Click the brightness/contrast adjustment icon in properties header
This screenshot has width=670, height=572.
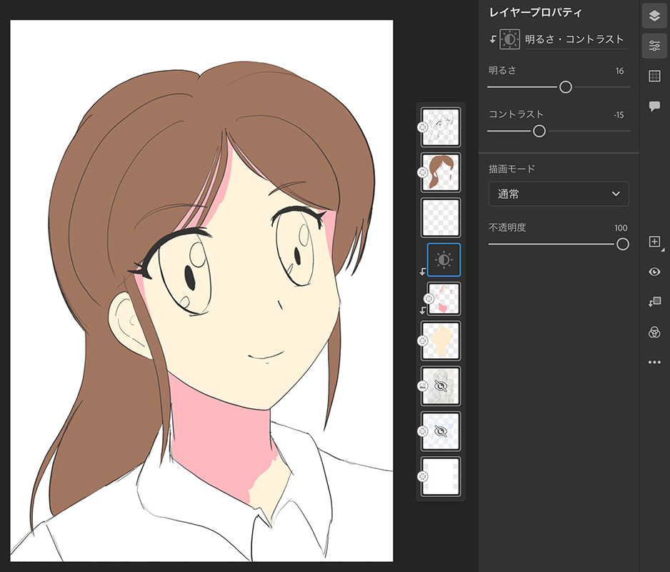(x=510, y=39)
